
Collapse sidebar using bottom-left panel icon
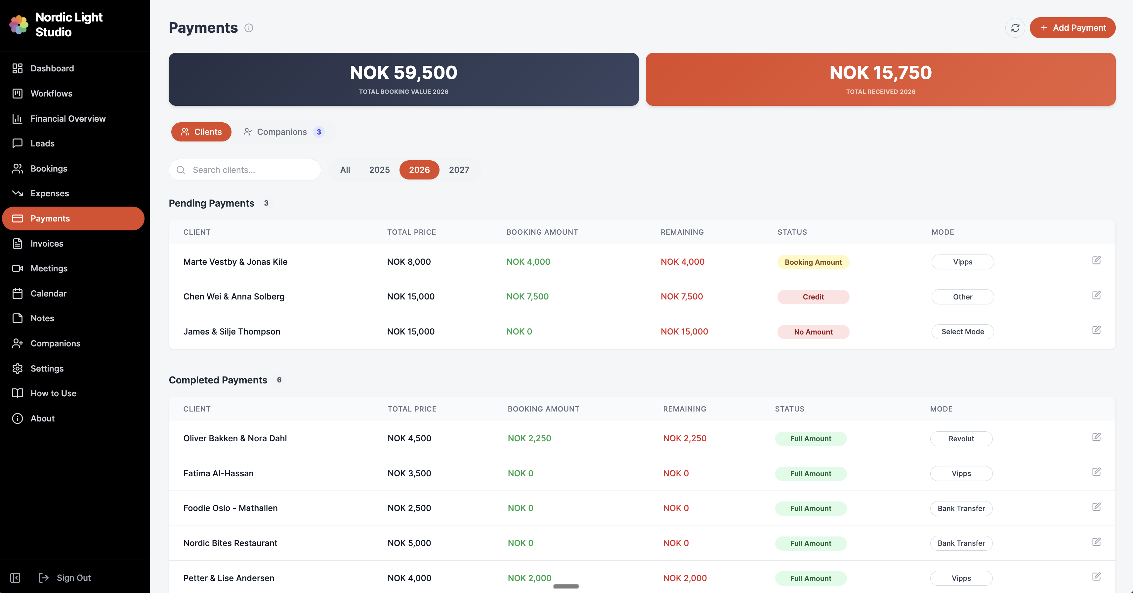click(16, 577)
